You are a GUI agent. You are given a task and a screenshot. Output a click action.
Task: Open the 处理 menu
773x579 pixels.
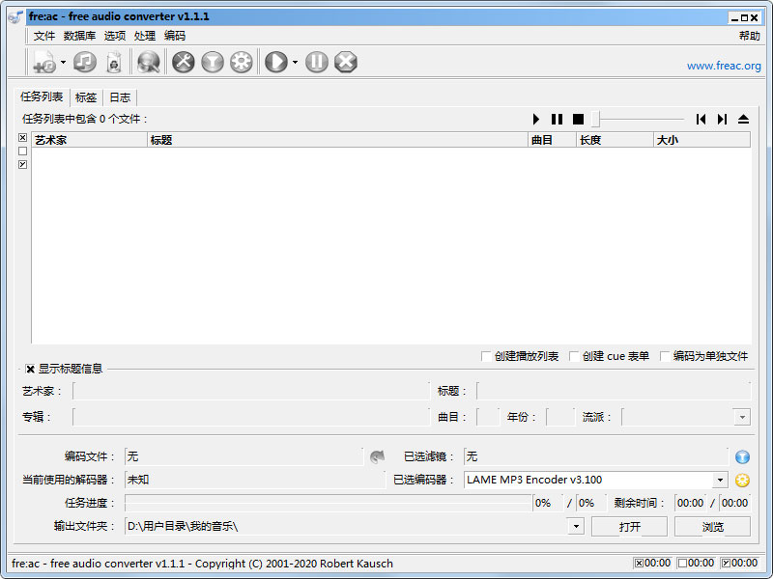click(144, 36)
